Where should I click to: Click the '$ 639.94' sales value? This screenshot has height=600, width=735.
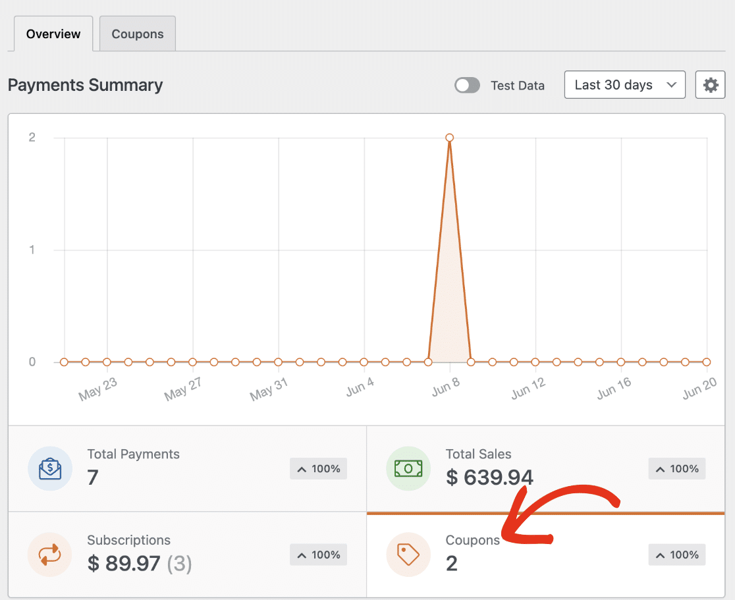(489, 477)
